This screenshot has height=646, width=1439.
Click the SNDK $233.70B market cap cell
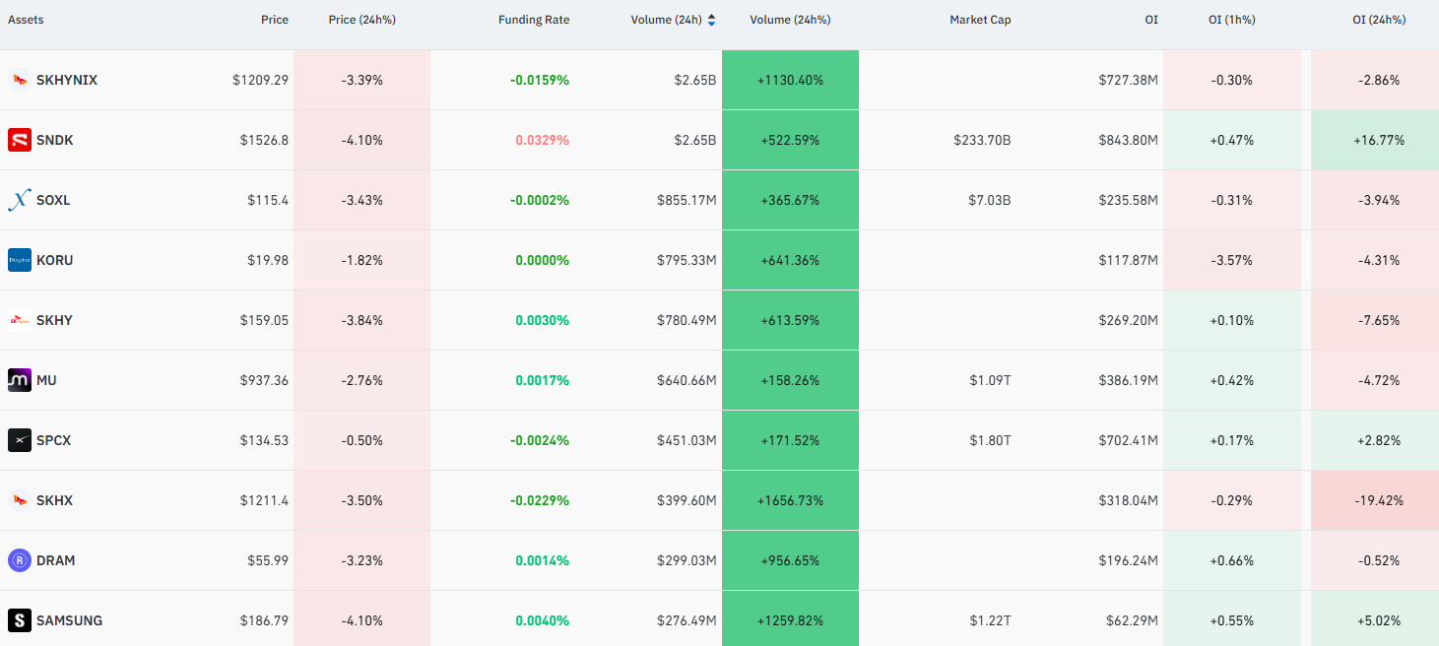click(x=982, y=140)
